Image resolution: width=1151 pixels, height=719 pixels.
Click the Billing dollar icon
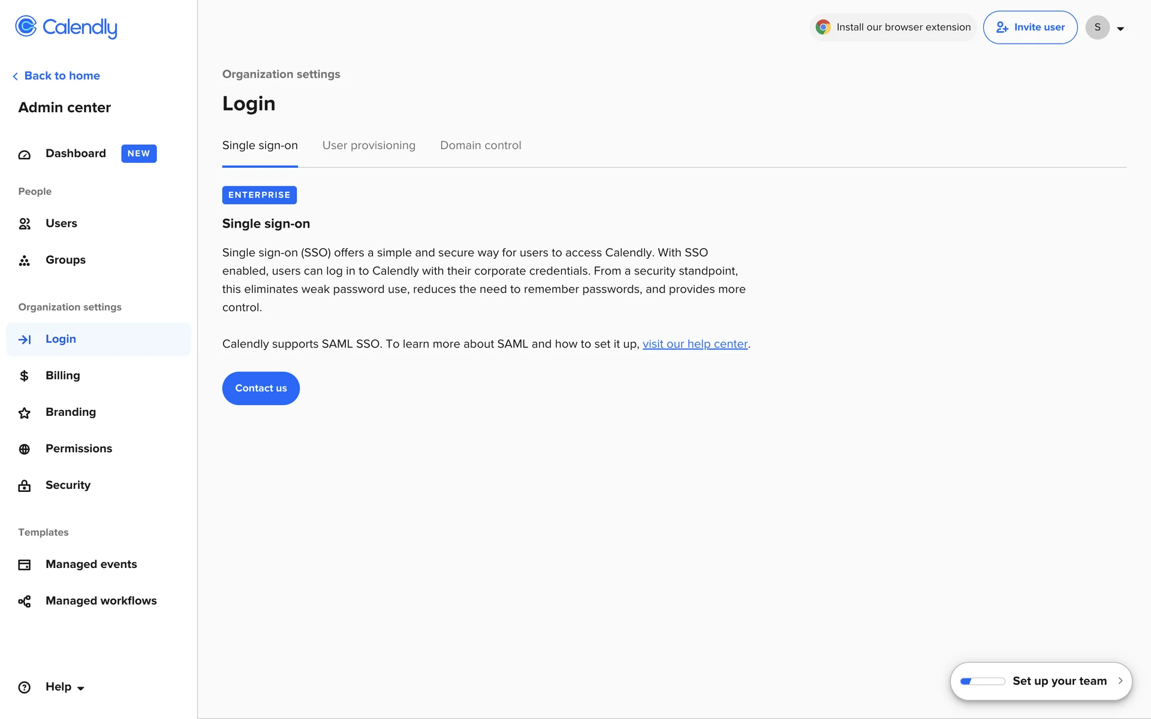[25, 376]
